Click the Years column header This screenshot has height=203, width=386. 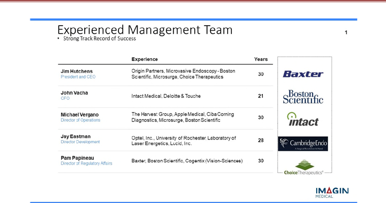tap(261, 59)
